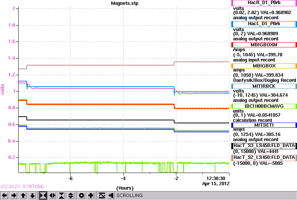Image resolution: width=297 pixels, height=200 pixels.
Task: Select the HacR_D1_P0rb curve legend box
Action: click(x=264, y=3)
